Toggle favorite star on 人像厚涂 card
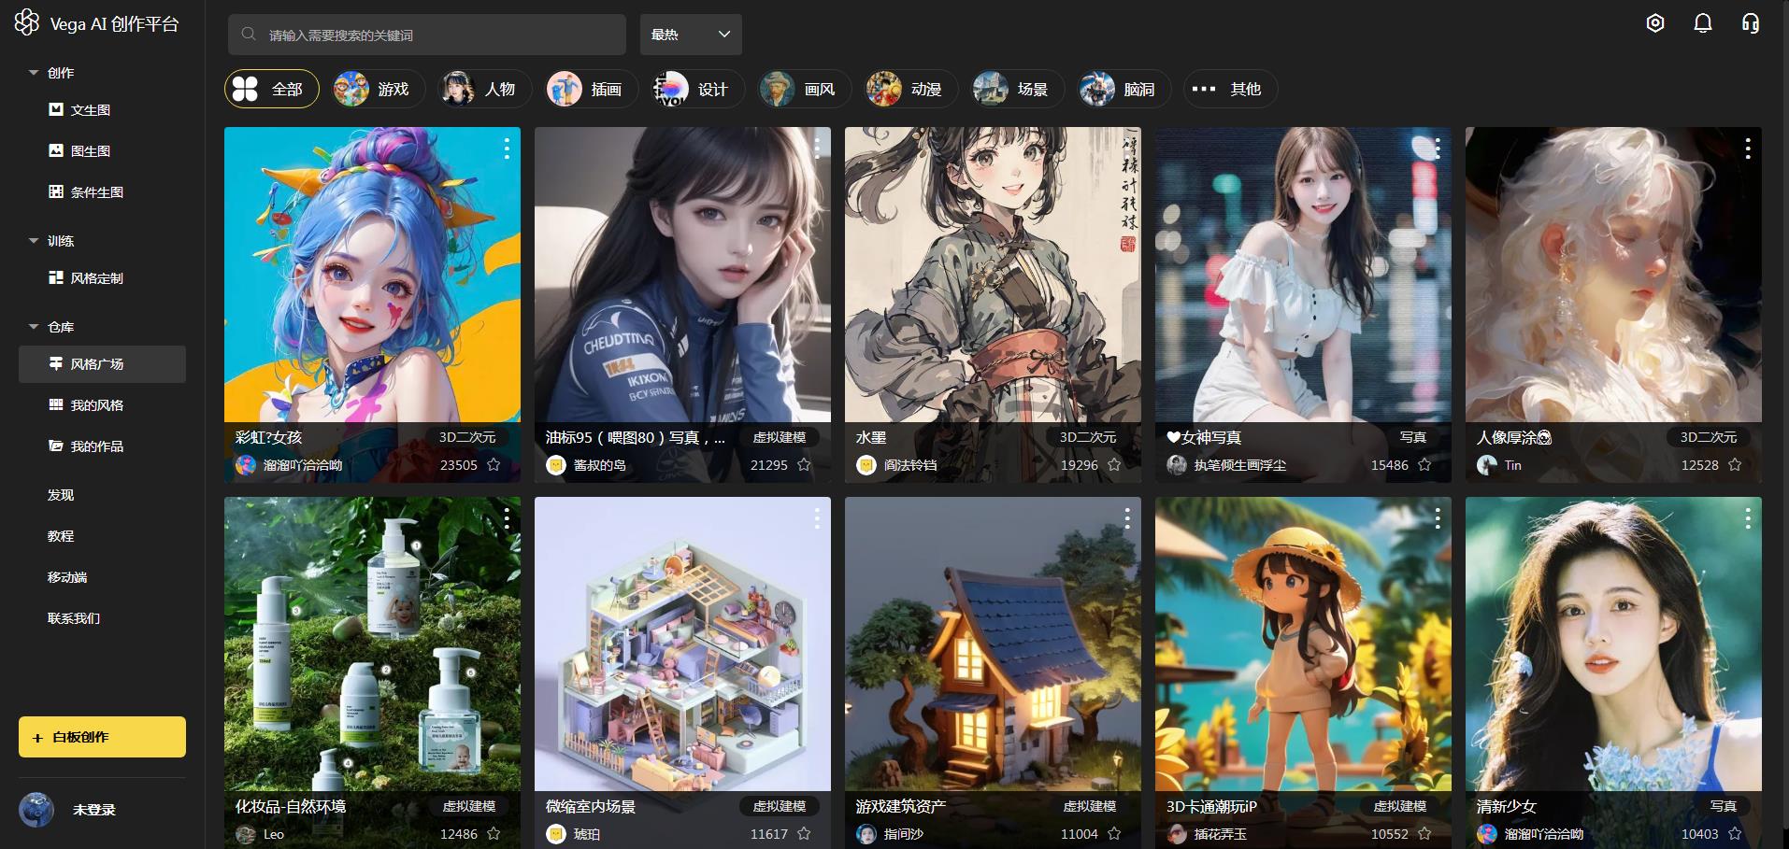Image resolution: width=1789 pixels, height=849 pixels. click(x=1735, y=465)
